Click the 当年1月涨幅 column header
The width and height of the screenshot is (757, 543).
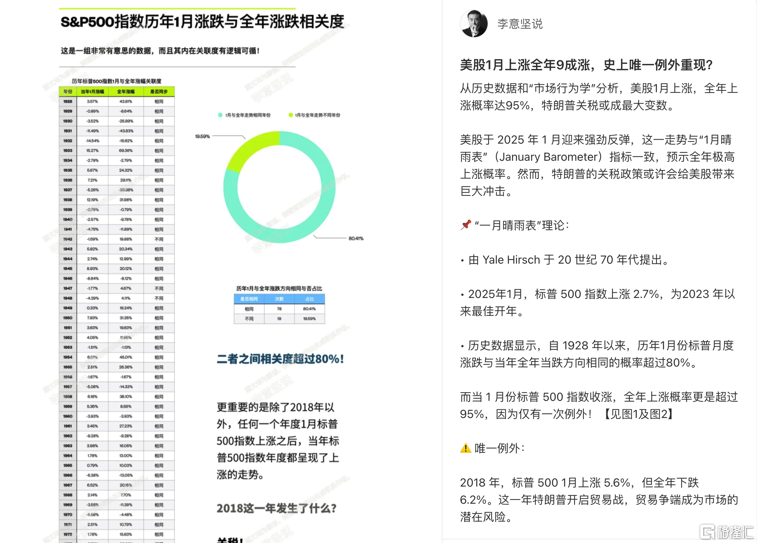[92, 91]
